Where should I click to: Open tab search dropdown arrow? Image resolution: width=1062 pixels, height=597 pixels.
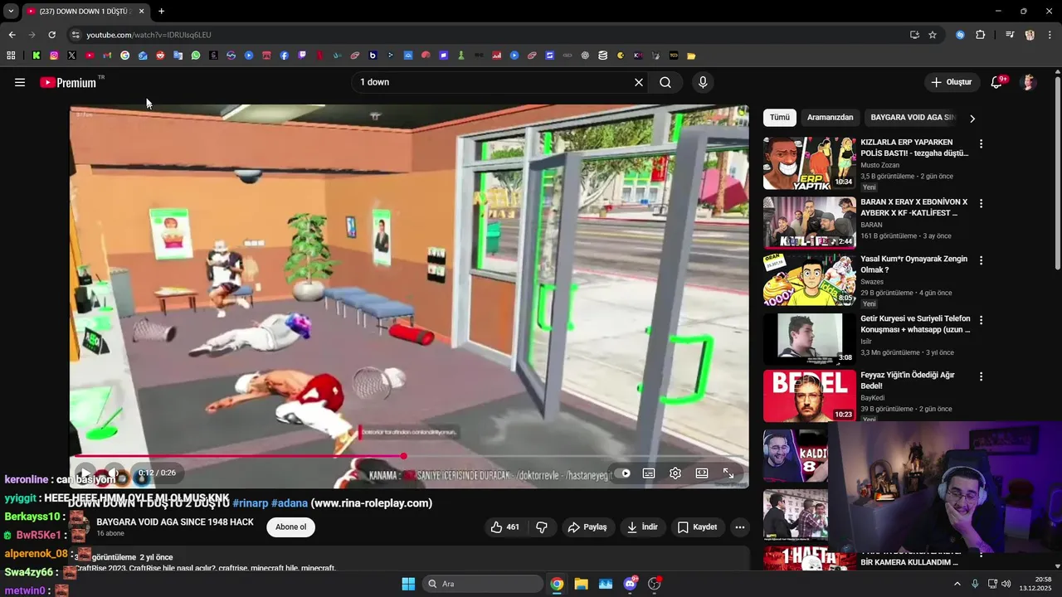[x=11, y=12]
